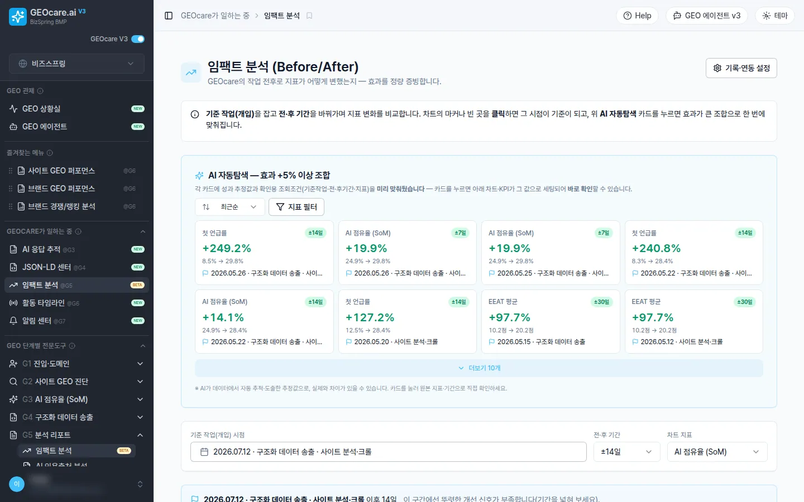This screenshot has width=804, height=502.
Task: Click the info icon beside GEOCARE가 일하는 중
Action: pyautogui.click(x=78, y=231)
